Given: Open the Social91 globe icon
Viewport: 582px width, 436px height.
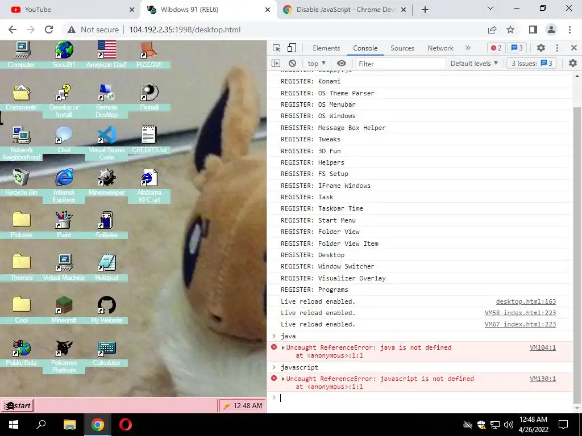Looking at the screenshot, I should click(64, 50).
